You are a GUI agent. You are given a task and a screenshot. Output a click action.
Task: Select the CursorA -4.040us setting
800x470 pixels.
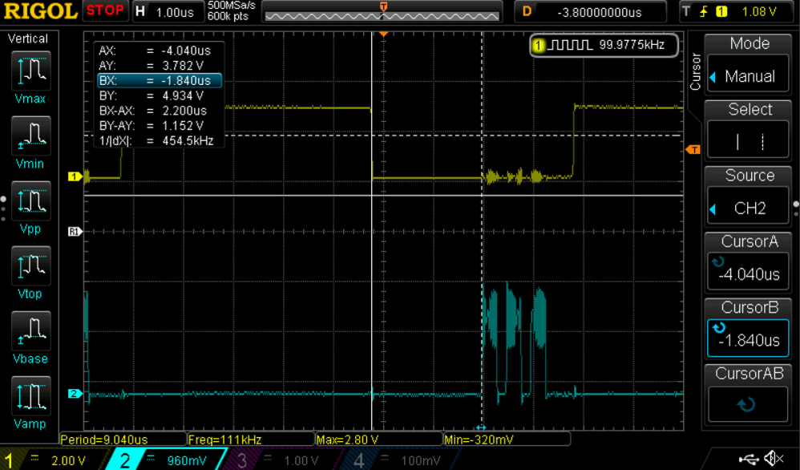tap(749, 270)
